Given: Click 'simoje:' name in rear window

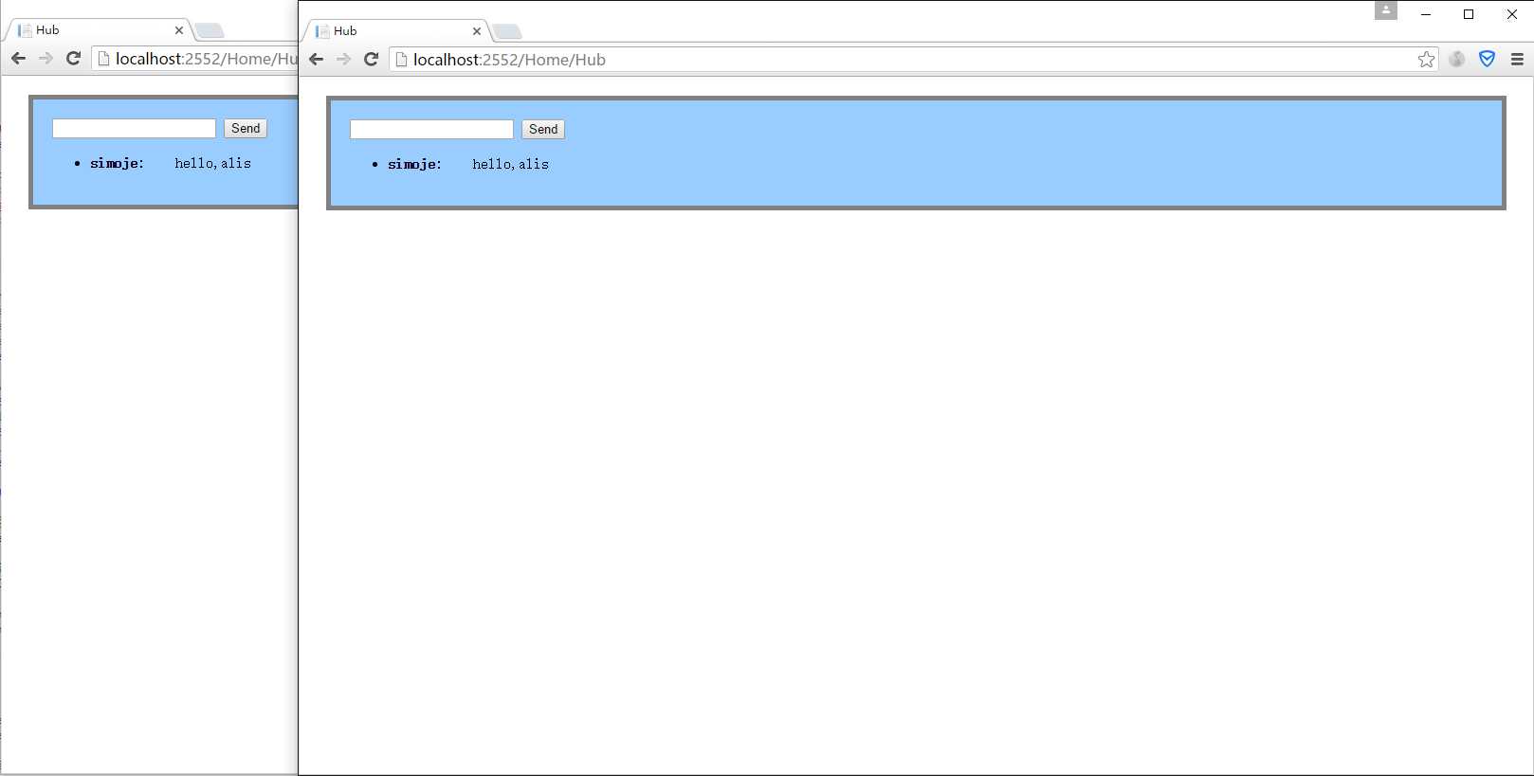Looking at the screenshot, I should click(117, 164).
